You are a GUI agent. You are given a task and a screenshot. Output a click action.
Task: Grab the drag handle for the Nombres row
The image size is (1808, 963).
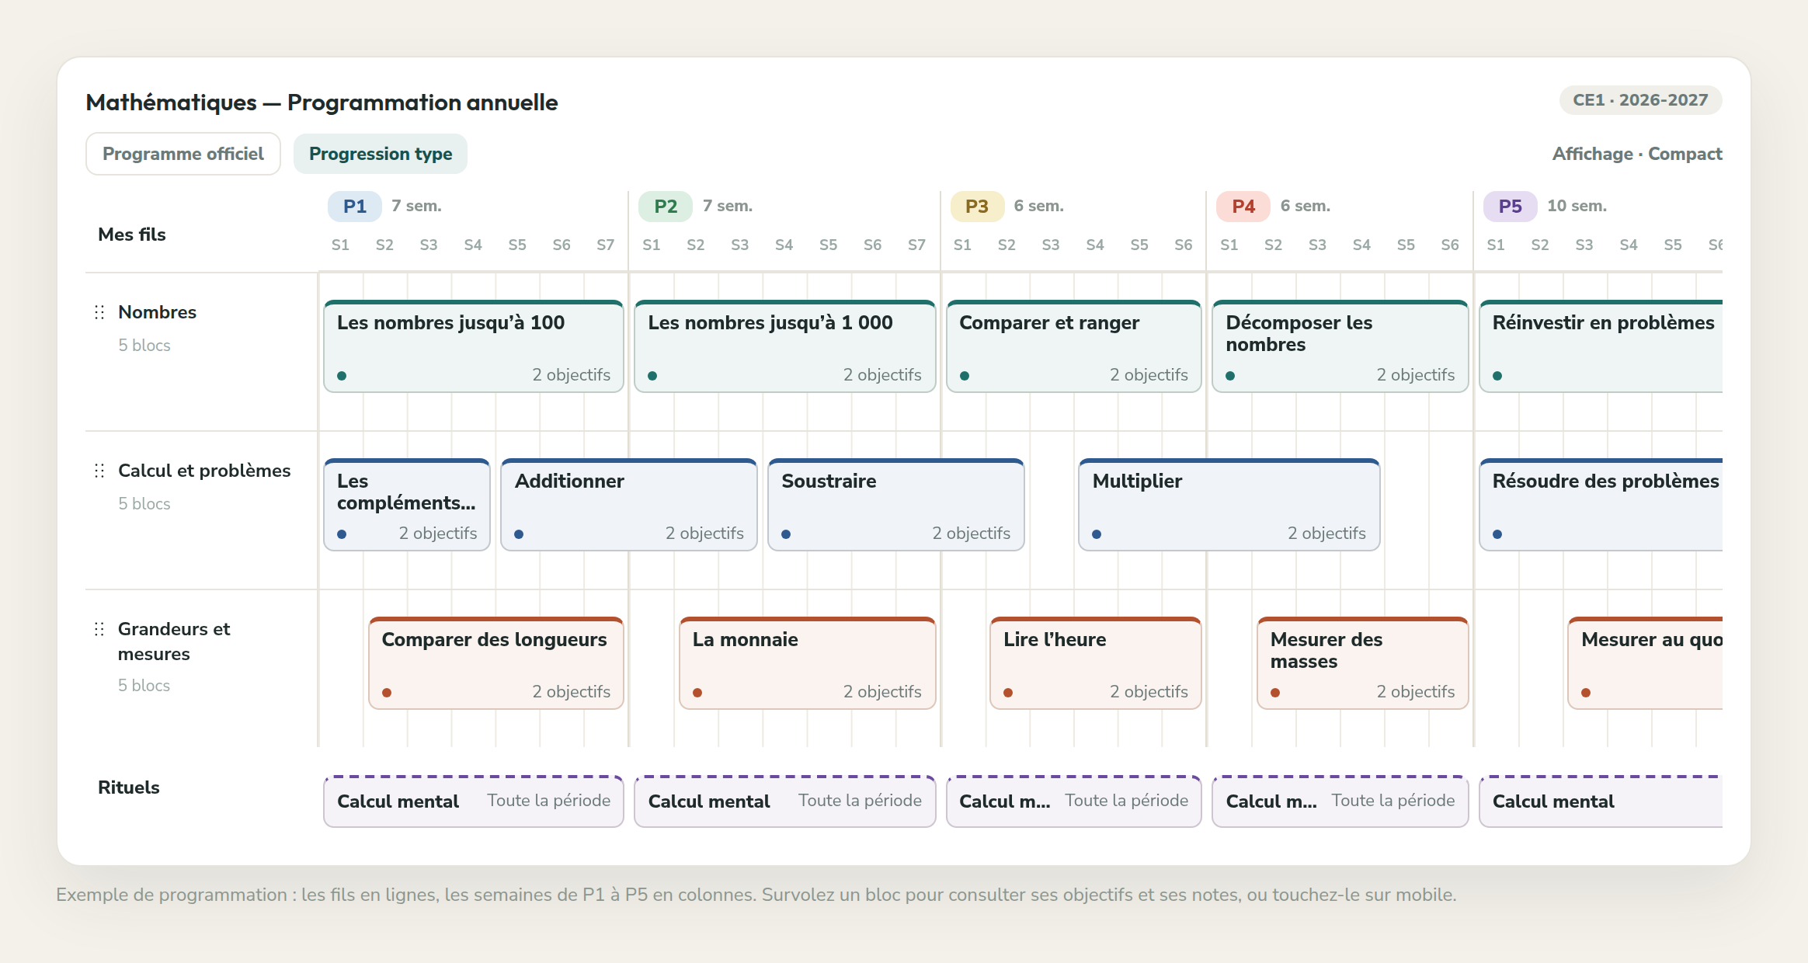99,312
